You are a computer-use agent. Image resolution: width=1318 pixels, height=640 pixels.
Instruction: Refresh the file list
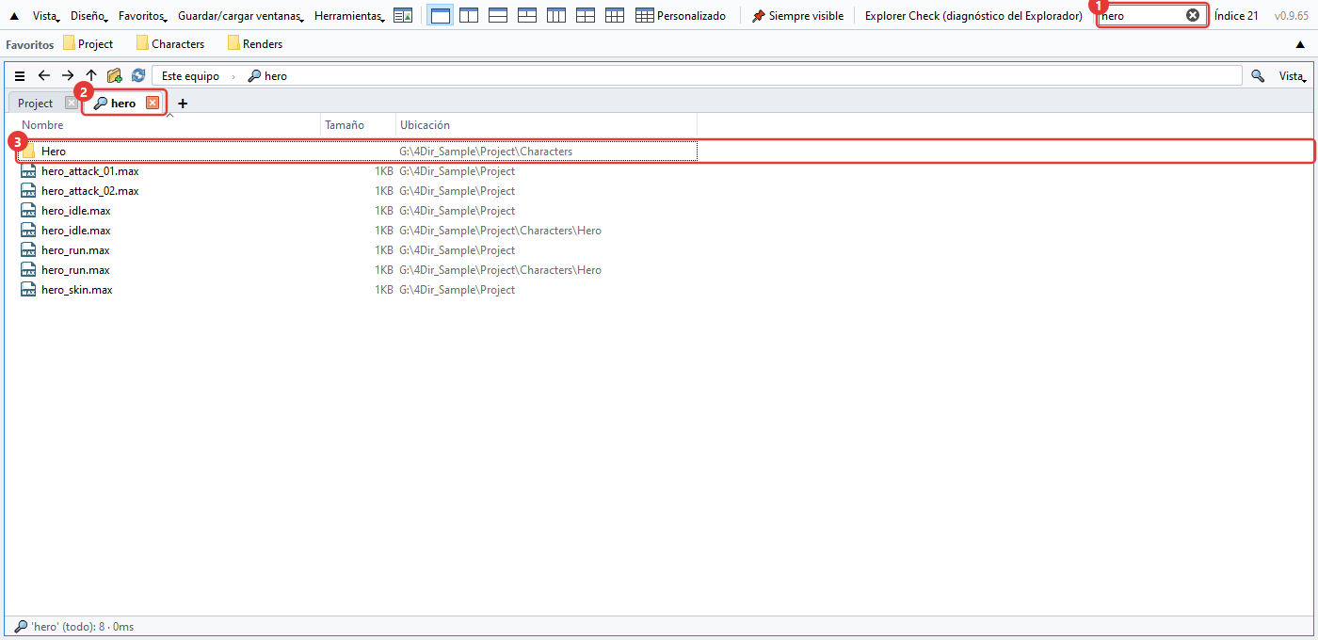tap(138, 75)
